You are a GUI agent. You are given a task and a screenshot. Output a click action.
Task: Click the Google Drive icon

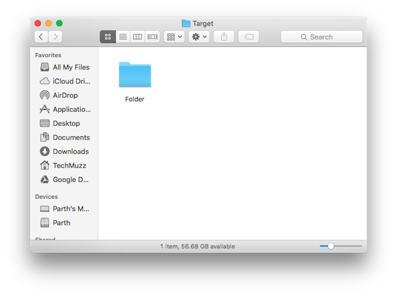(x=44, y=179)
